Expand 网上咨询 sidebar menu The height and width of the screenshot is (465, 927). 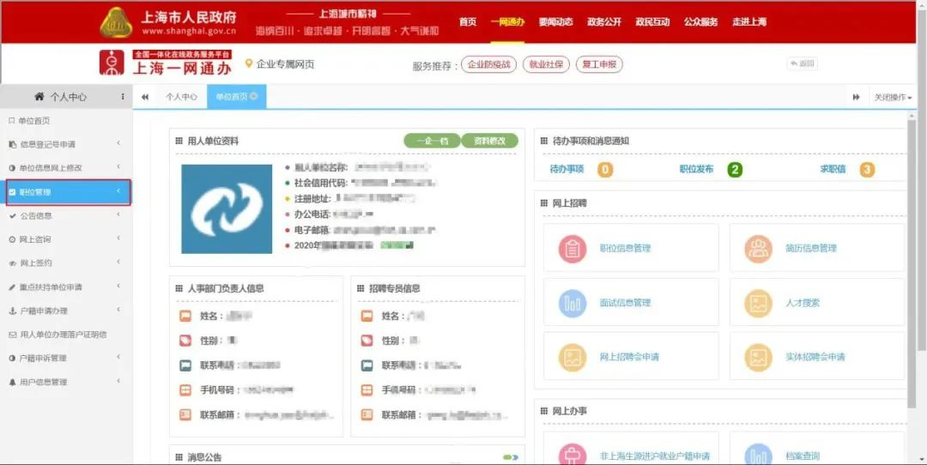point(66,239)
